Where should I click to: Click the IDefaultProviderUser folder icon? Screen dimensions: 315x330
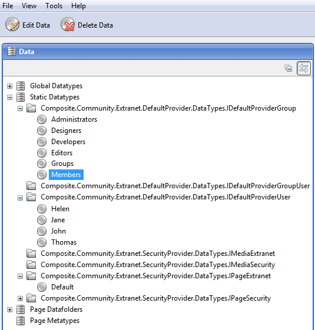coord(31,197)
